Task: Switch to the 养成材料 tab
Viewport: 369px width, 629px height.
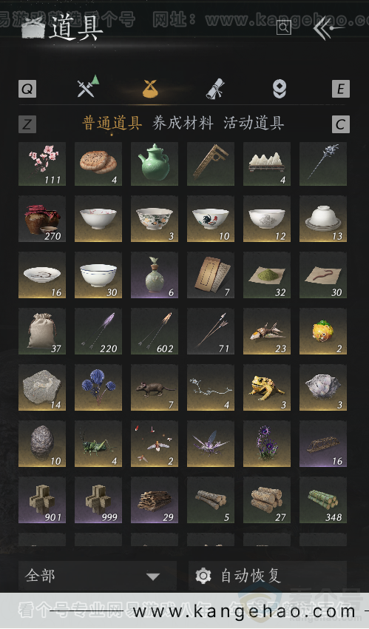Action: [183, 123]
